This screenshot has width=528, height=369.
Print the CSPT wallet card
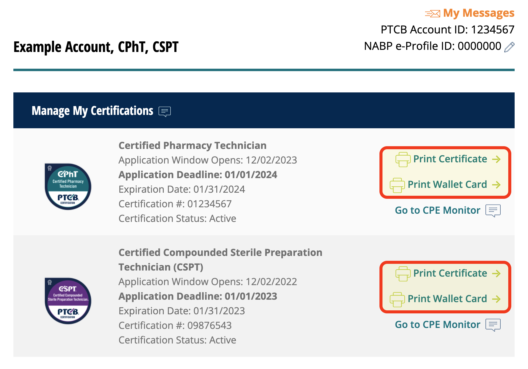[x=447, y=299]
